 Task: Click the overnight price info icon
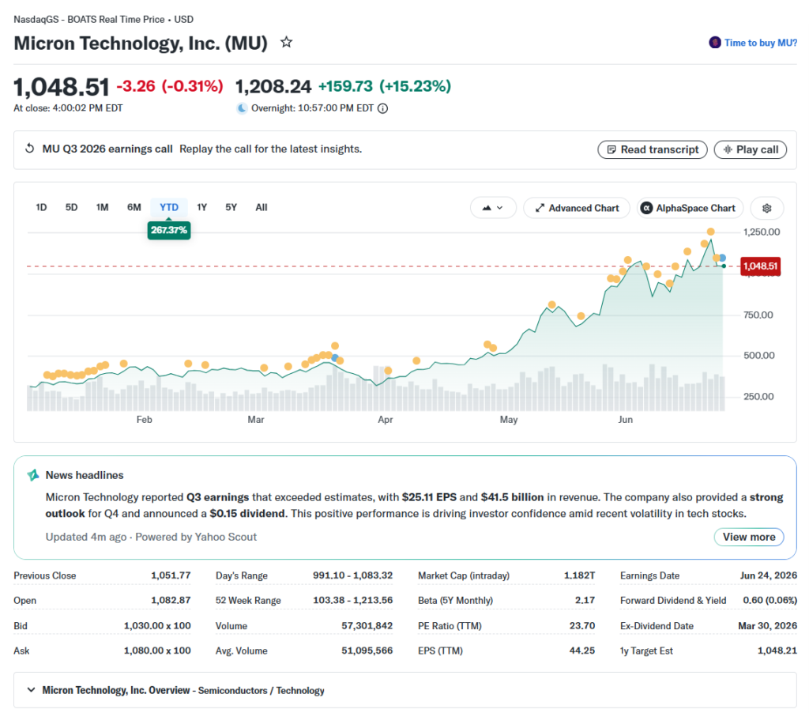pos(383,108)
